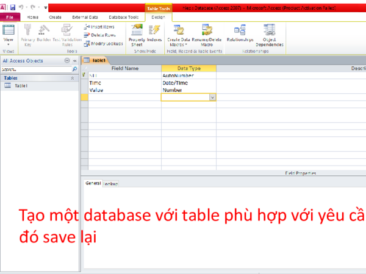
Task: Open Object Dependencies pane
Action: click(x=269, y=30)
